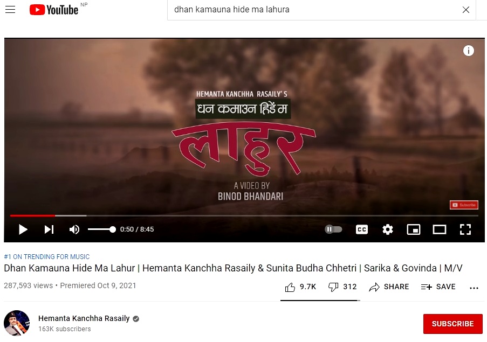Open the hamburger guide menu
487x342 pixels.
pos(10,10)
